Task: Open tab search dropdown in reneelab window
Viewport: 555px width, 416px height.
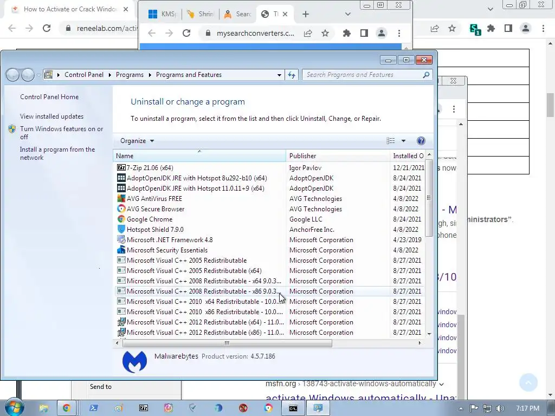Action: [490, 9]
